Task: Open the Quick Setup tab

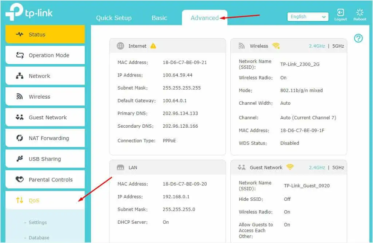Action: point(114,18)
